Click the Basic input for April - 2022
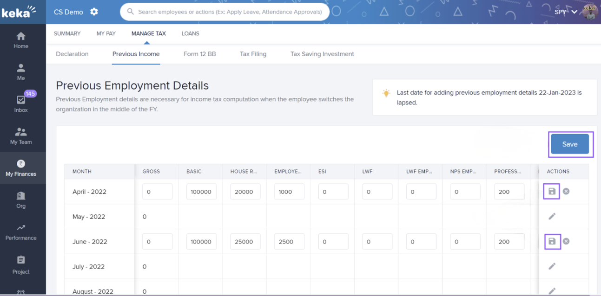This screenshot has height=296, width=601. tap(201, 192)
